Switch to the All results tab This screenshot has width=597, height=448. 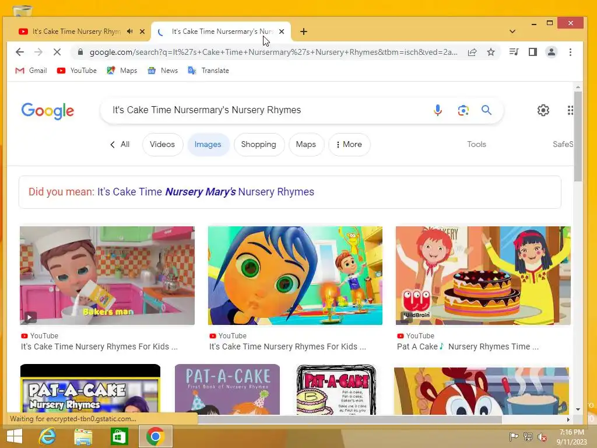pyautogui.click(x=120, y=145)
